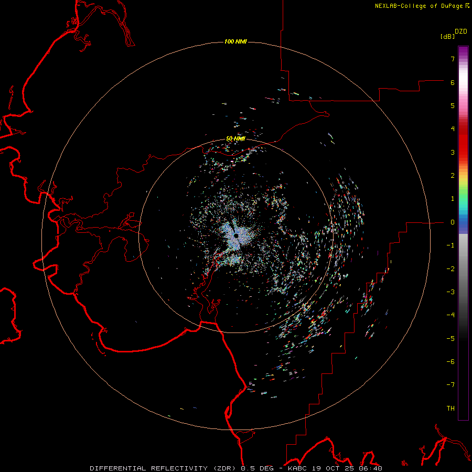The height and width of the screenshot is (472, 472).
Task: Click the TH label on the color scale
Action: pos(450,409)
